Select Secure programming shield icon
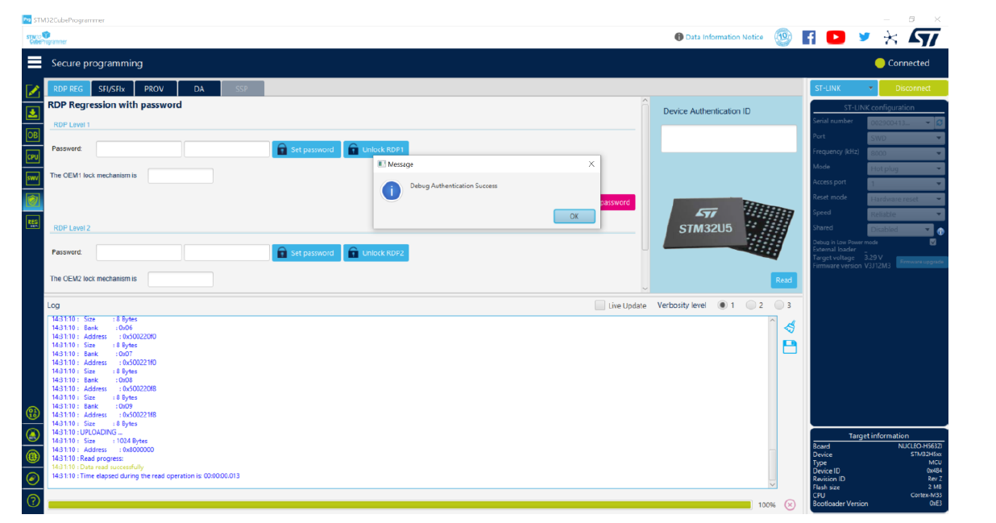Viewport: 996px width, 523px height. tap(33, 200)
